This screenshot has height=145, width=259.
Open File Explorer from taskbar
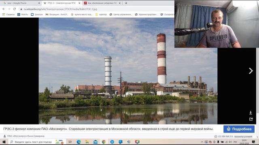pyautogui.click(x=87, y=142)
